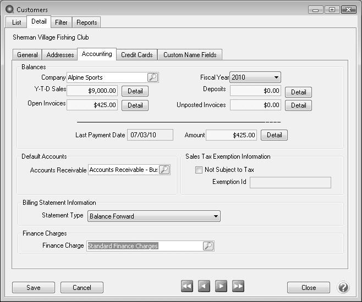View Detail for Unposted Invoices
Screen dimensions: 362x302
[x=298, y=105]
